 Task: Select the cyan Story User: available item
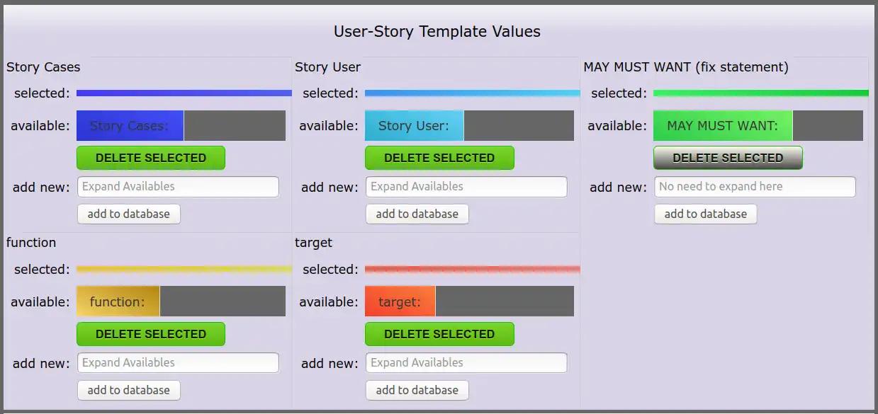(414, 125)
